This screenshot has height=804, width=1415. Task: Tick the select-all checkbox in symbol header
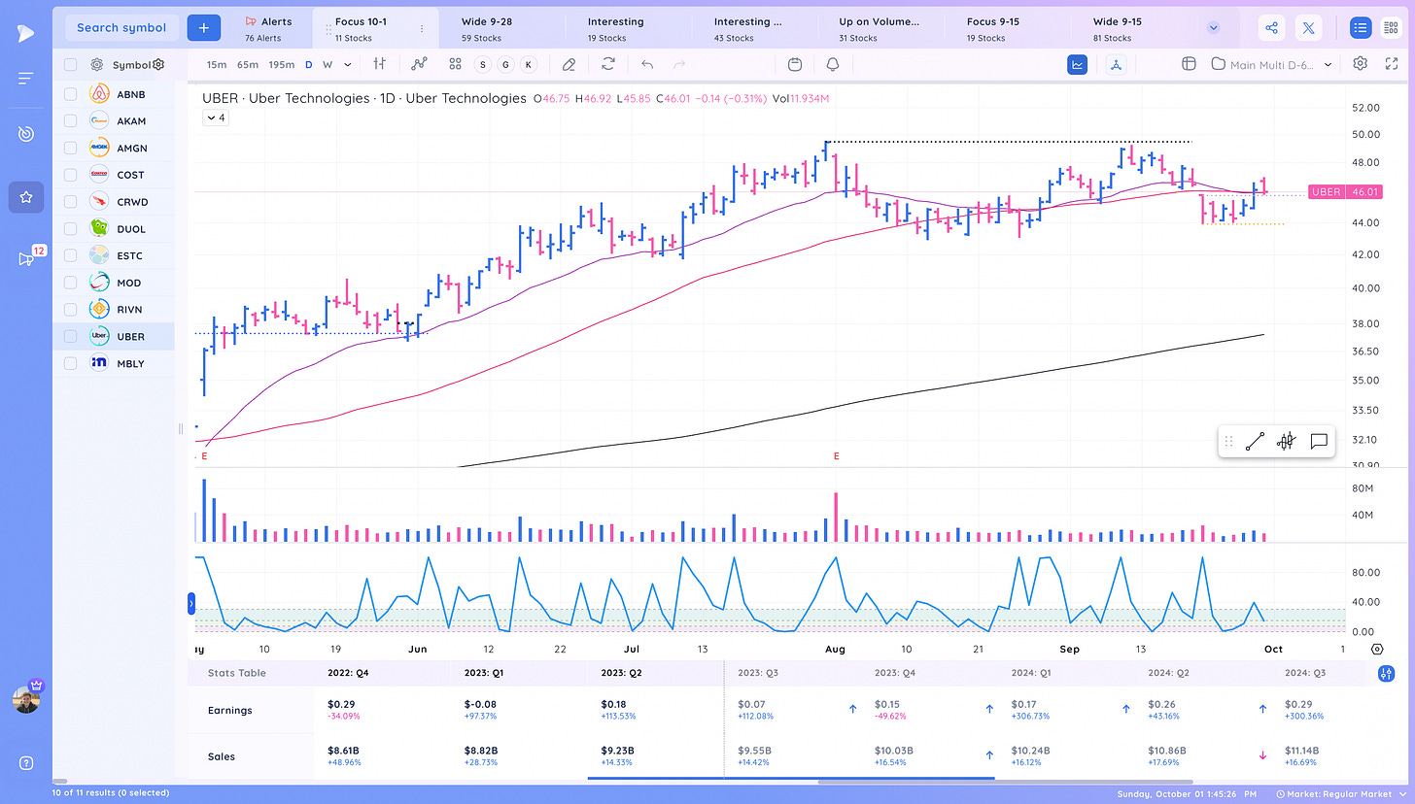coord(70,65)
